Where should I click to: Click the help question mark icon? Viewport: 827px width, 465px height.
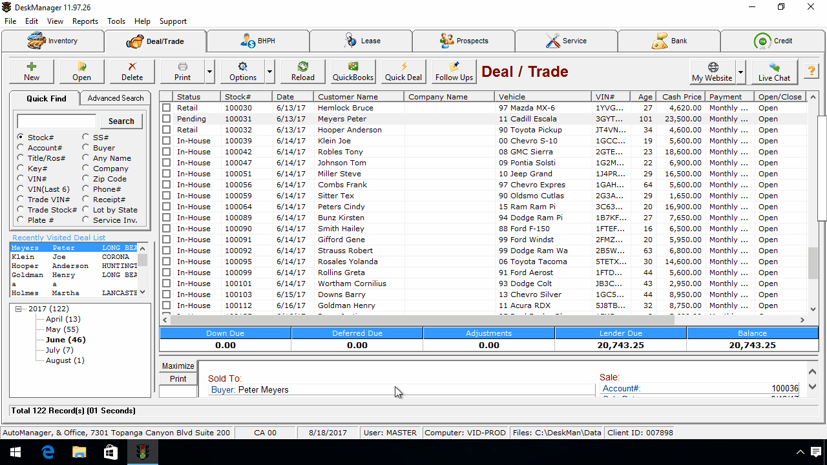[x=811, y=72]
